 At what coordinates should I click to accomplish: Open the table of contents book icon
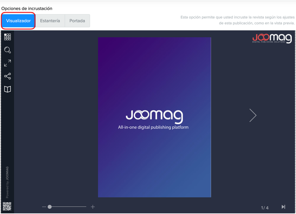pos(8,89)
